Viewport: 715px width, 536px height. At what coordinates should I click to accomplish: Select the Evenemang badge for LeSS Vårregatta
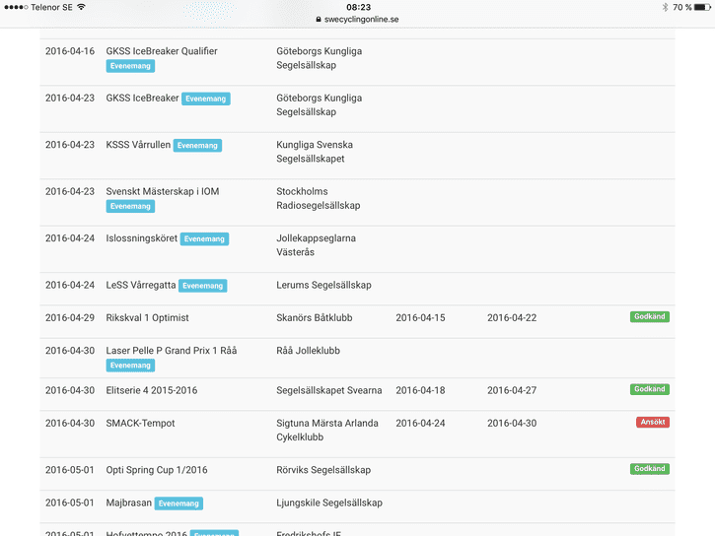202,286
